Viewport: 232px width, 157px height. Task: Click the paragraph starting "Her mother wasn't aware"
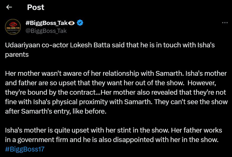116,92
